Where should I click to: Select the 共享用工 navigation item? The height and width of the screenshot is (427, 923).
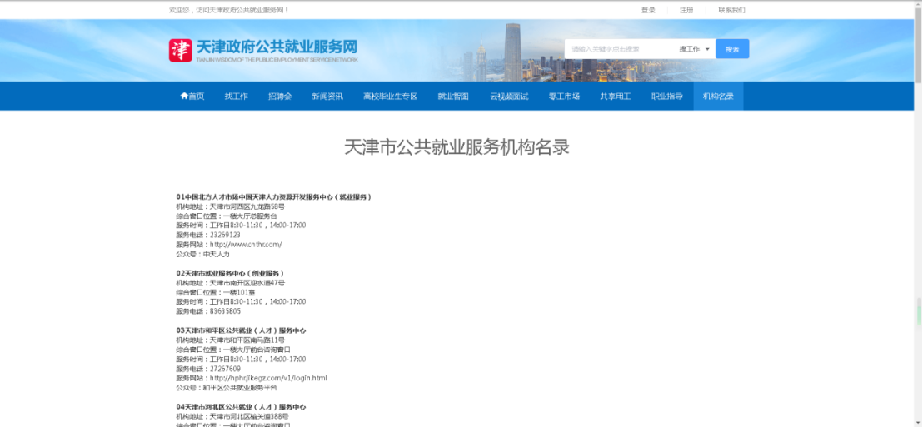616,97
